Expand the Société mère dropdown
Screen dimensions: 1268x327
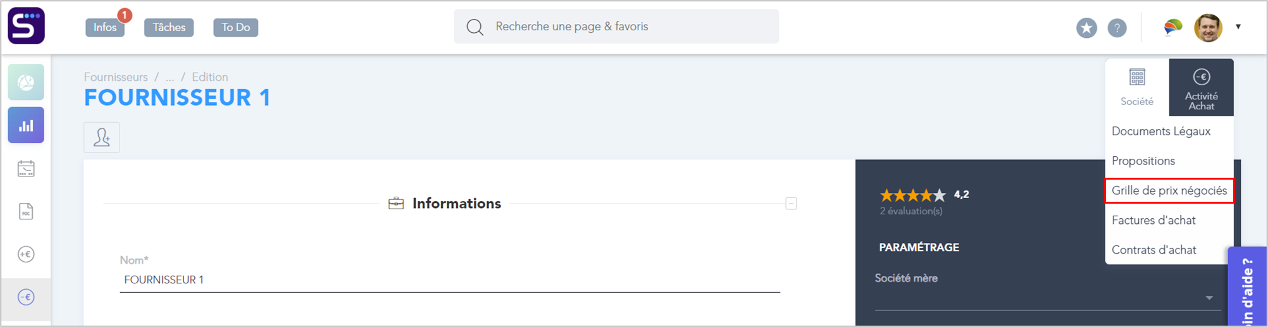(1209, 298)
